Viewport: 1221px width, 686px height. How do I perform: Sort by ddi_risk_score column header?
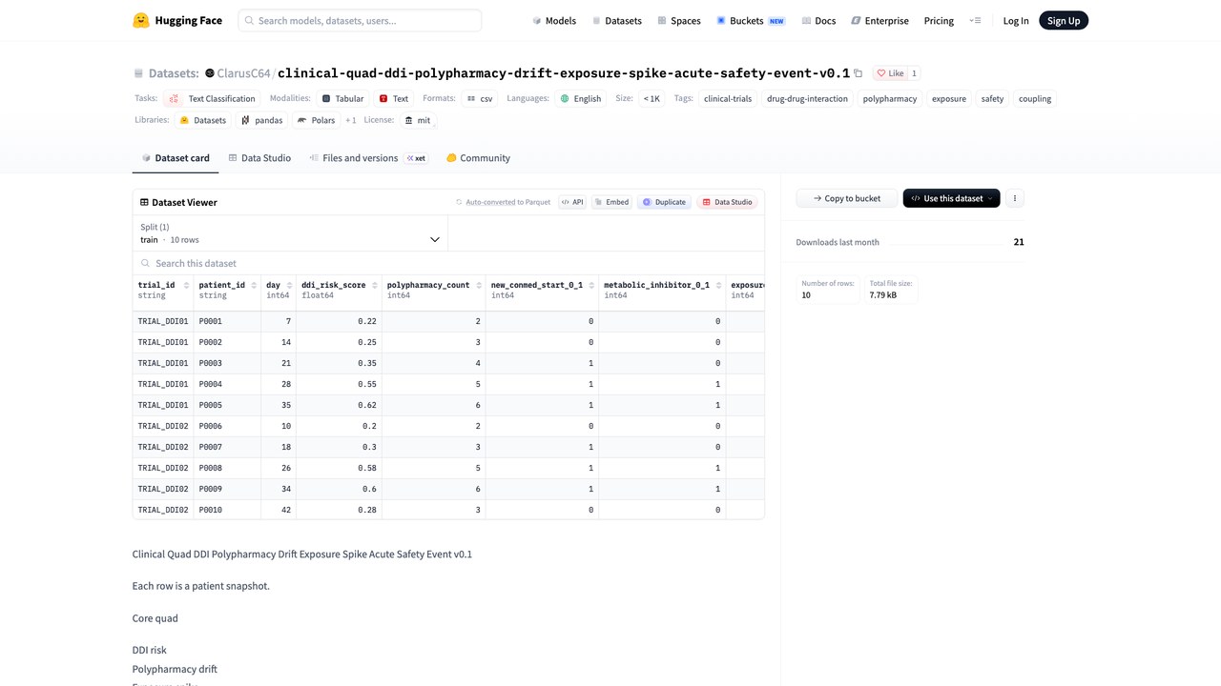click(339, 290)
